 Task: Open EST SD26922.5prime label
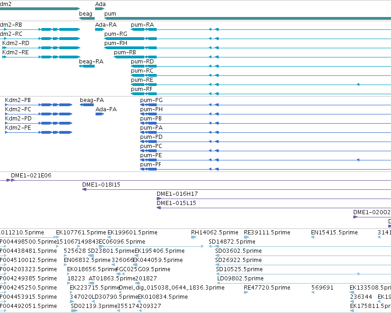click(x=238, y=261)
